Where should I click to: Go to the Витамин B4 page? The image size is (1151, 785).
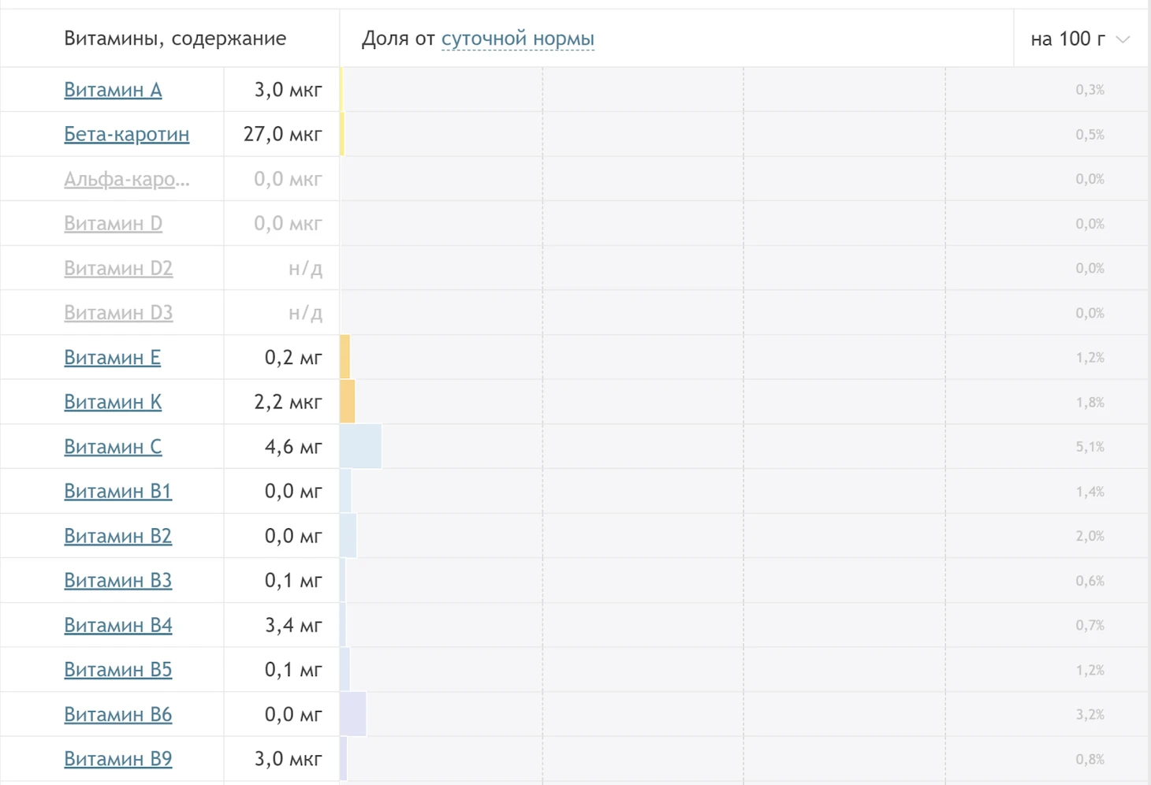pyautogui.click(x=117, y=625)
